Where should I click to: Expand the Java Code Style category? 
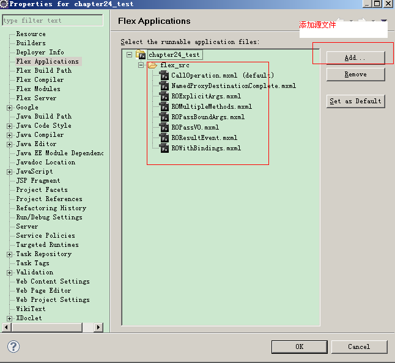tap(10, 126)
